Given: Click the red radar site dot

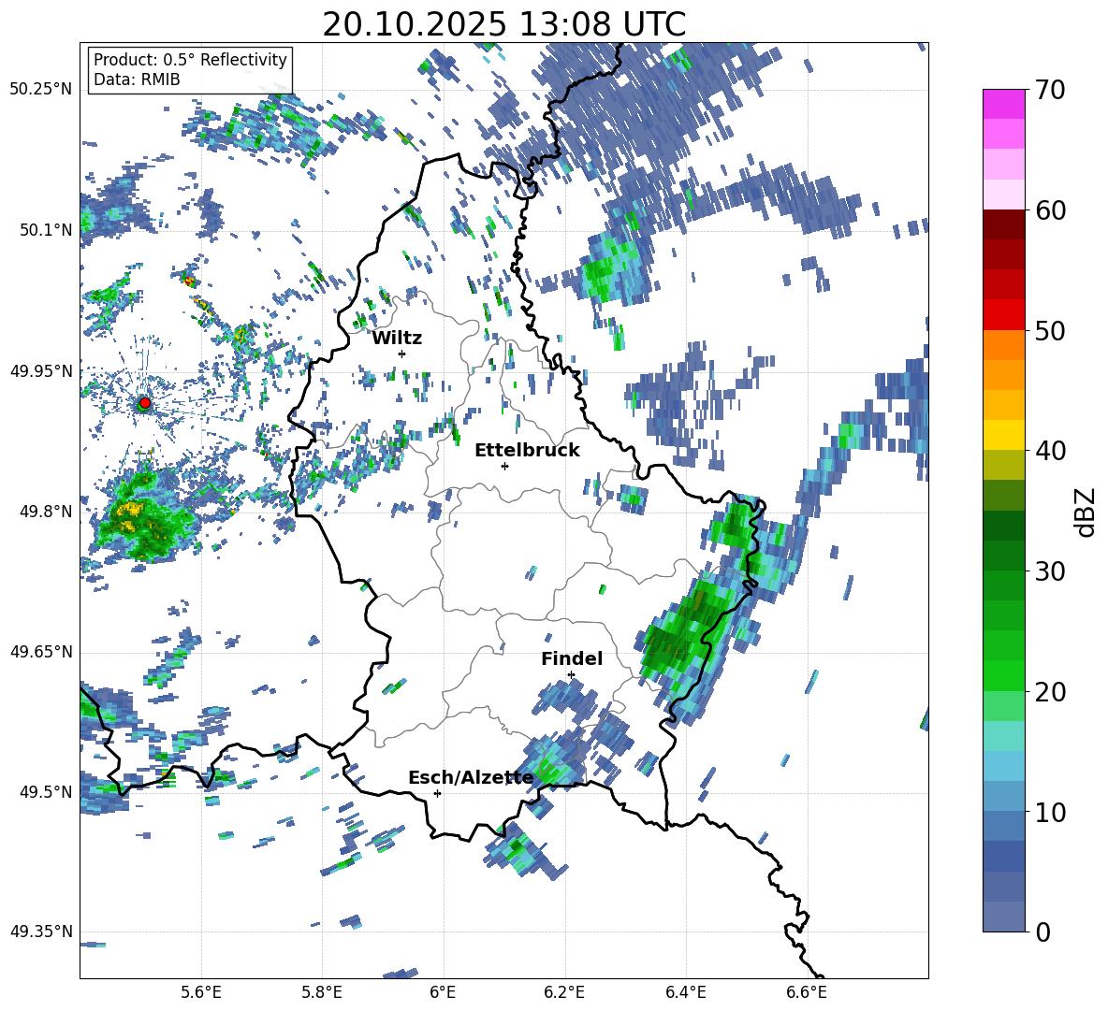Looking at the screenshot, I should pos(145,402).
